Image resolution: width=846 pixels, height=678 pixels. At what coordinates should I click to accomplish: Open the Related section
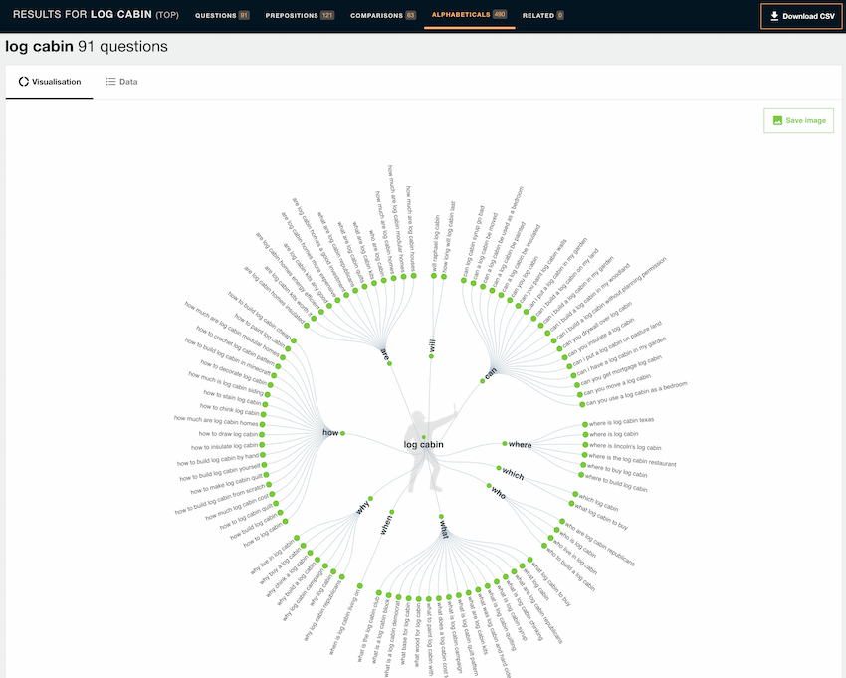point(542,16)
